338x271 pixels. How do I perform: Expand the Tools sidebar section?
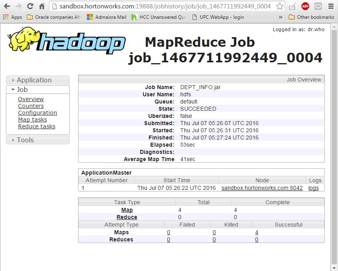point(38,140)
